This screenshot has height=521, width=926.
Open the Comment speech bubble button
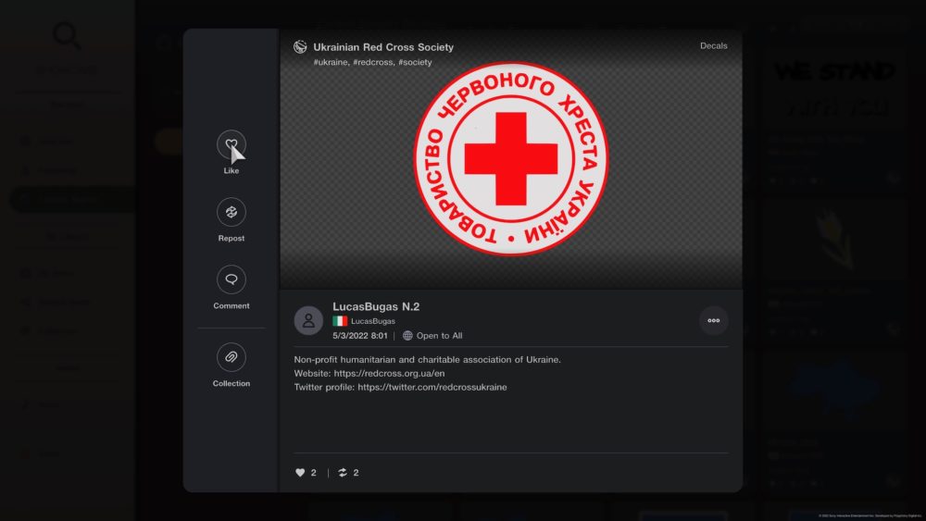click(231, 279)
